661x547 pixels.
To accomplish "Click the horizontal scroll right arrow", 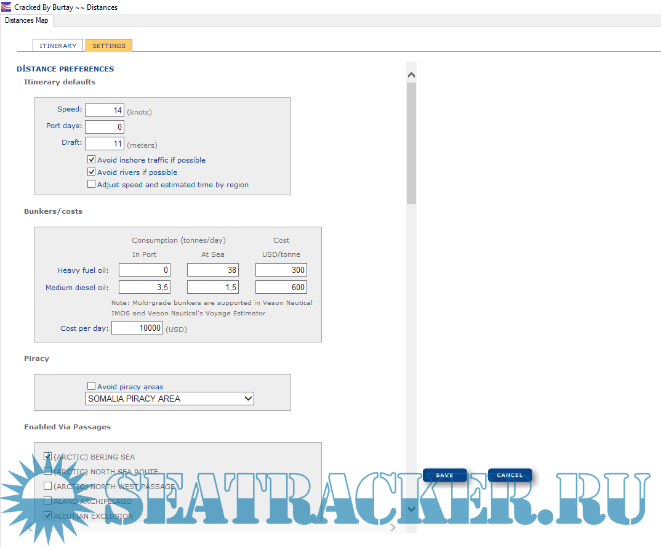I will (x=393, y=528).
